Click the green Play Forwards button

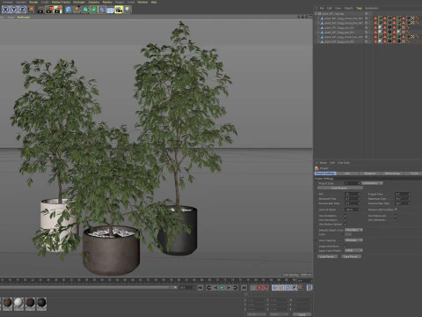(222, 288)
